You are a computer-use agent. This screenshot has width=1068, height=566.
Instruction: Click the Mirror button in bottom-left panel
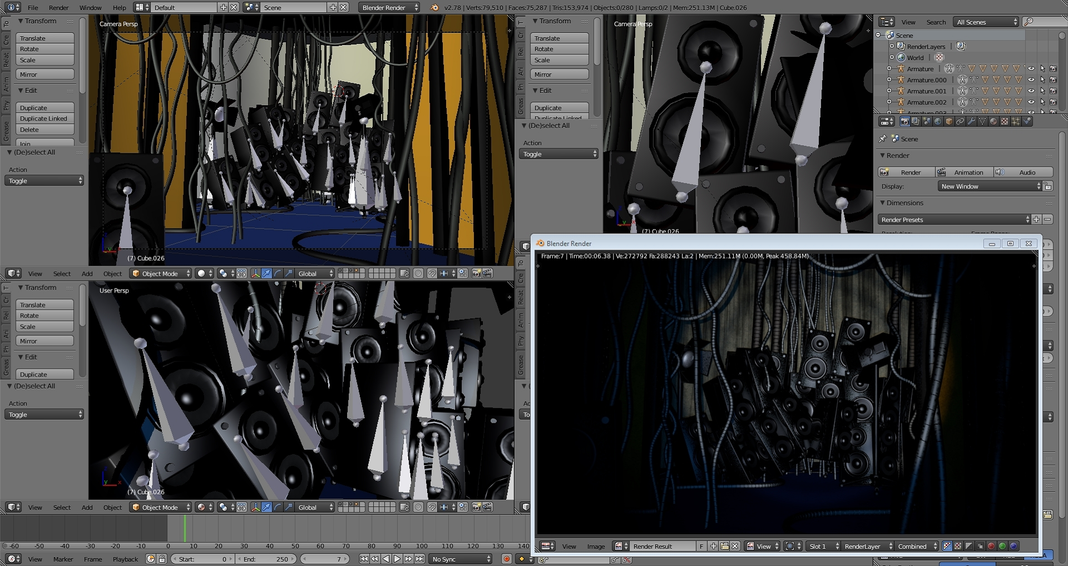coord(44,341)
